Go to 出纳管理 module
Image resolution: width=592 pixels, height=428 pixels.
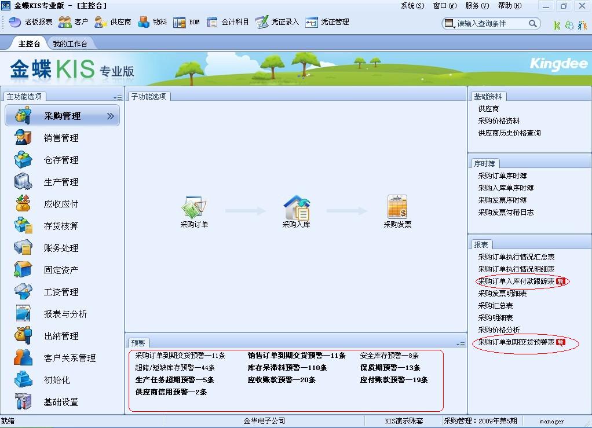pyautogui.click(x=61, y=336)
